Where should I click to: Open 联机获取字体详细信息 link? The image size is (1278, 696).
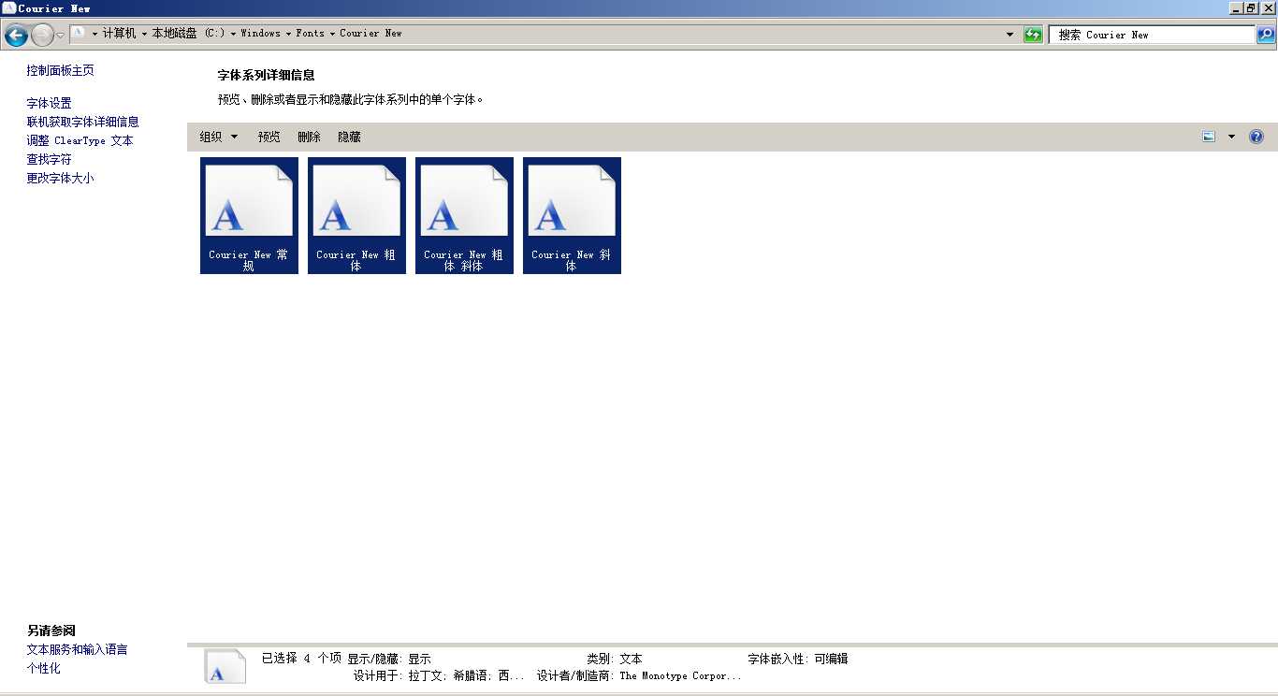click(x=82, y=122)
